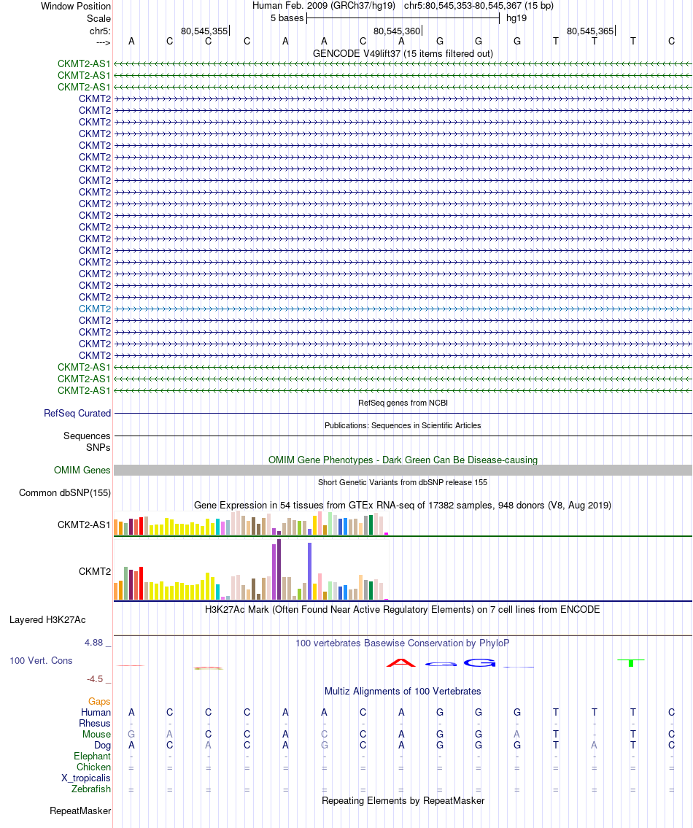Click Human Feb. 2009 (GRCh37/hg19) assembly text
This screenshot has width=693, height=828.
[x=323, y=6]
